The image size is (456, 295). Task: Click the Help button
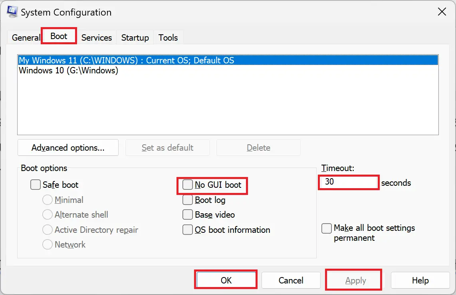420,280
